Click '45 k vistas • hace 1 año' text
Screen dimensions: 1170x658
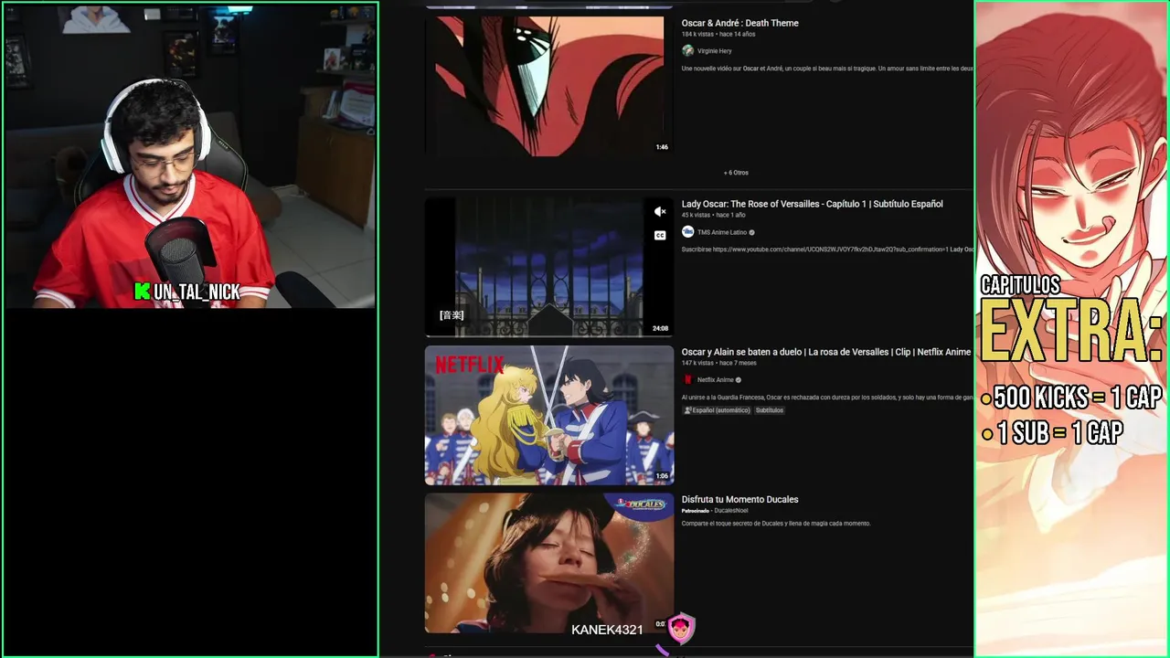(x=713, y=216)
